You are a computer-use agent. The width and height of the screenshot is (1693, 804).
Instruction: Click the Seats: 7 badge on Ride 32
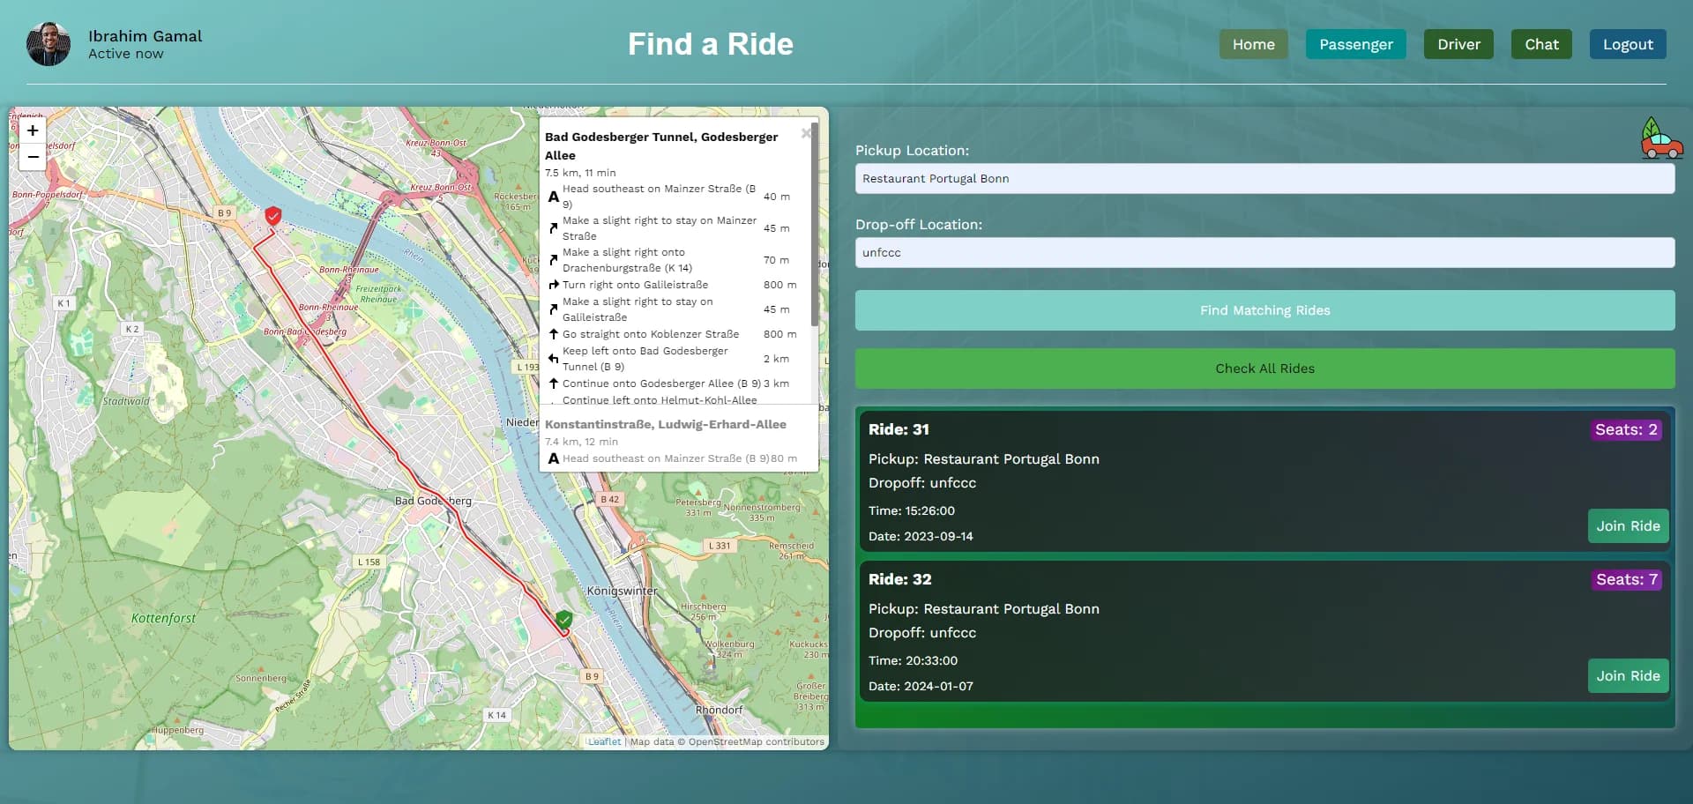[1626, 579]
